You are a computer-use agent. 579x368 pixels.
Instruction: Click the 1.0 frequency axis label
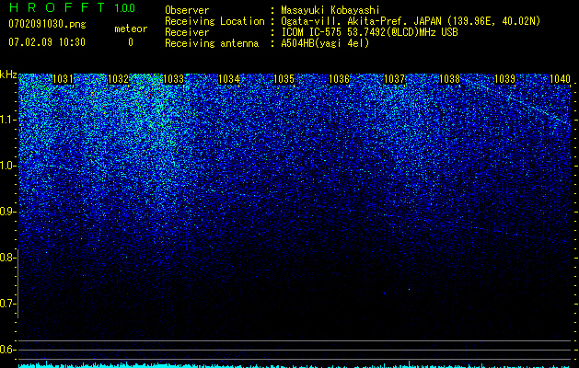pyautogui.click(x=7, y=166)
